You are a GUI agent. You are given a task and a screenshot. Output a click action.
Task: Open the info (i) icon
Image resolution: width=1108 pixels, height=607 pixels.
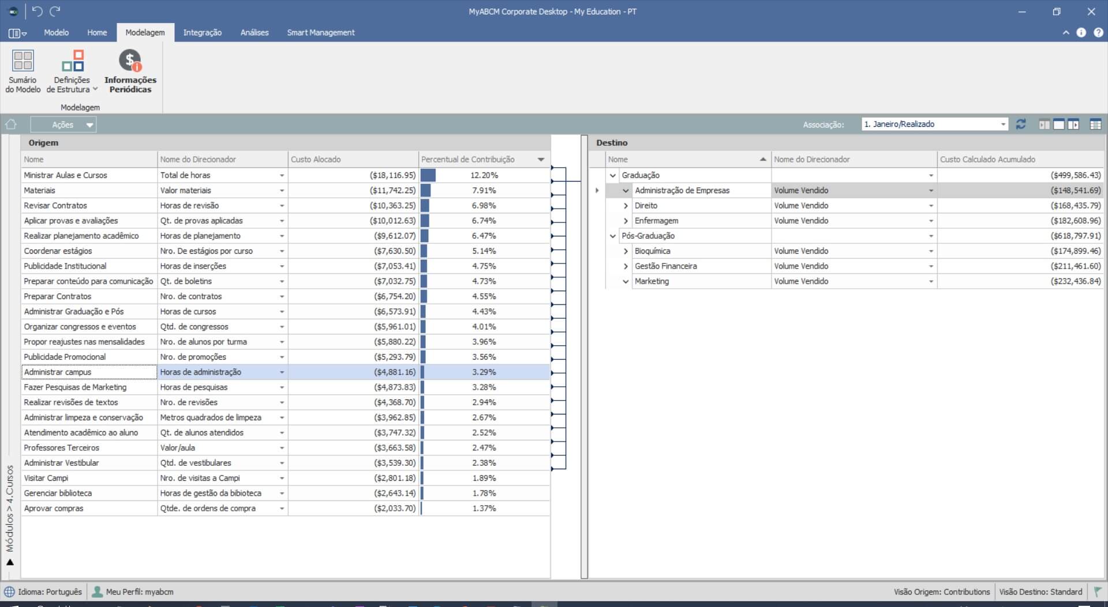point(1081,33)
